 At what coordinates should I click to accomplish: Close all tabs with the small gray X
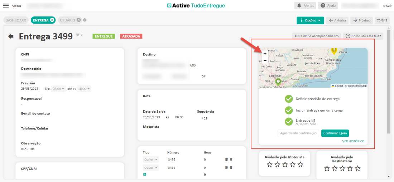85,20
